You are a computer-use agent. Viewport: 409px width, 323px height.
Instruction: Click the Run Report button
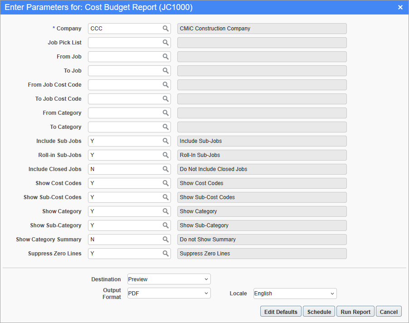coord(355,311)
